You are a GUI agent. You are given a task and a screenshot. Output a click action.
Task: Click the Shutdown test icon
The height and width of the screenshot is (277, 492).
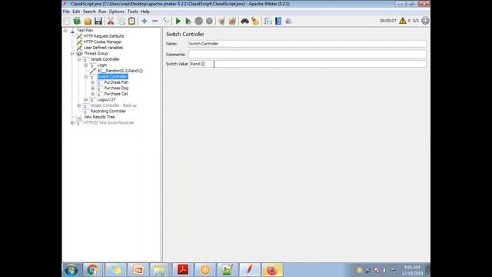point(209,21)
